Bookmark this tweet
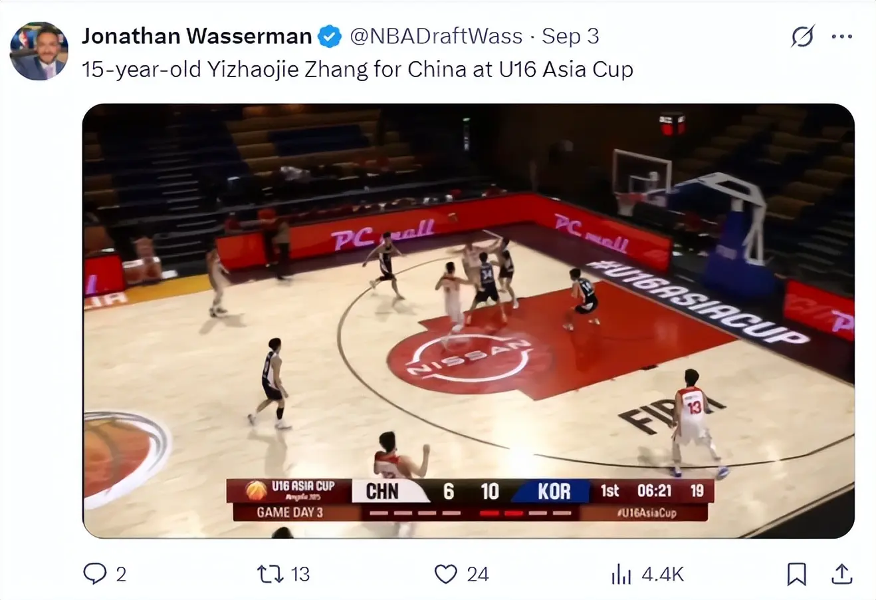 [x=796, y=573]
